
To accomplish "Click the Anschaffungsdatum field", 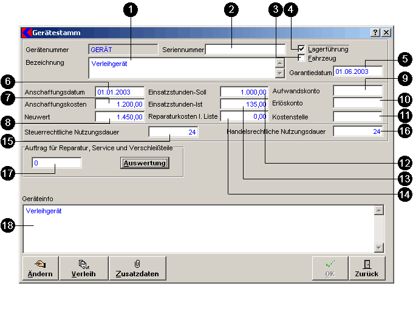I will (x=120, y=92).
